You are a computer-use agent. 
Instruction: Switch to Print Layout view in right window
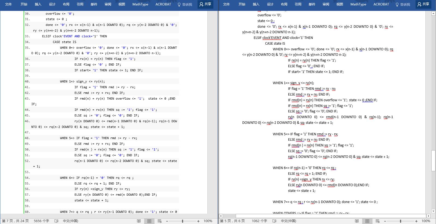(x=367, y=221)
